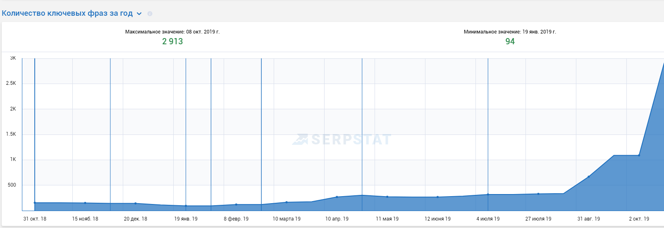Select the data point above 15 нояб. 18
This screenshot has height=228, width=664.
click(85, 203)
